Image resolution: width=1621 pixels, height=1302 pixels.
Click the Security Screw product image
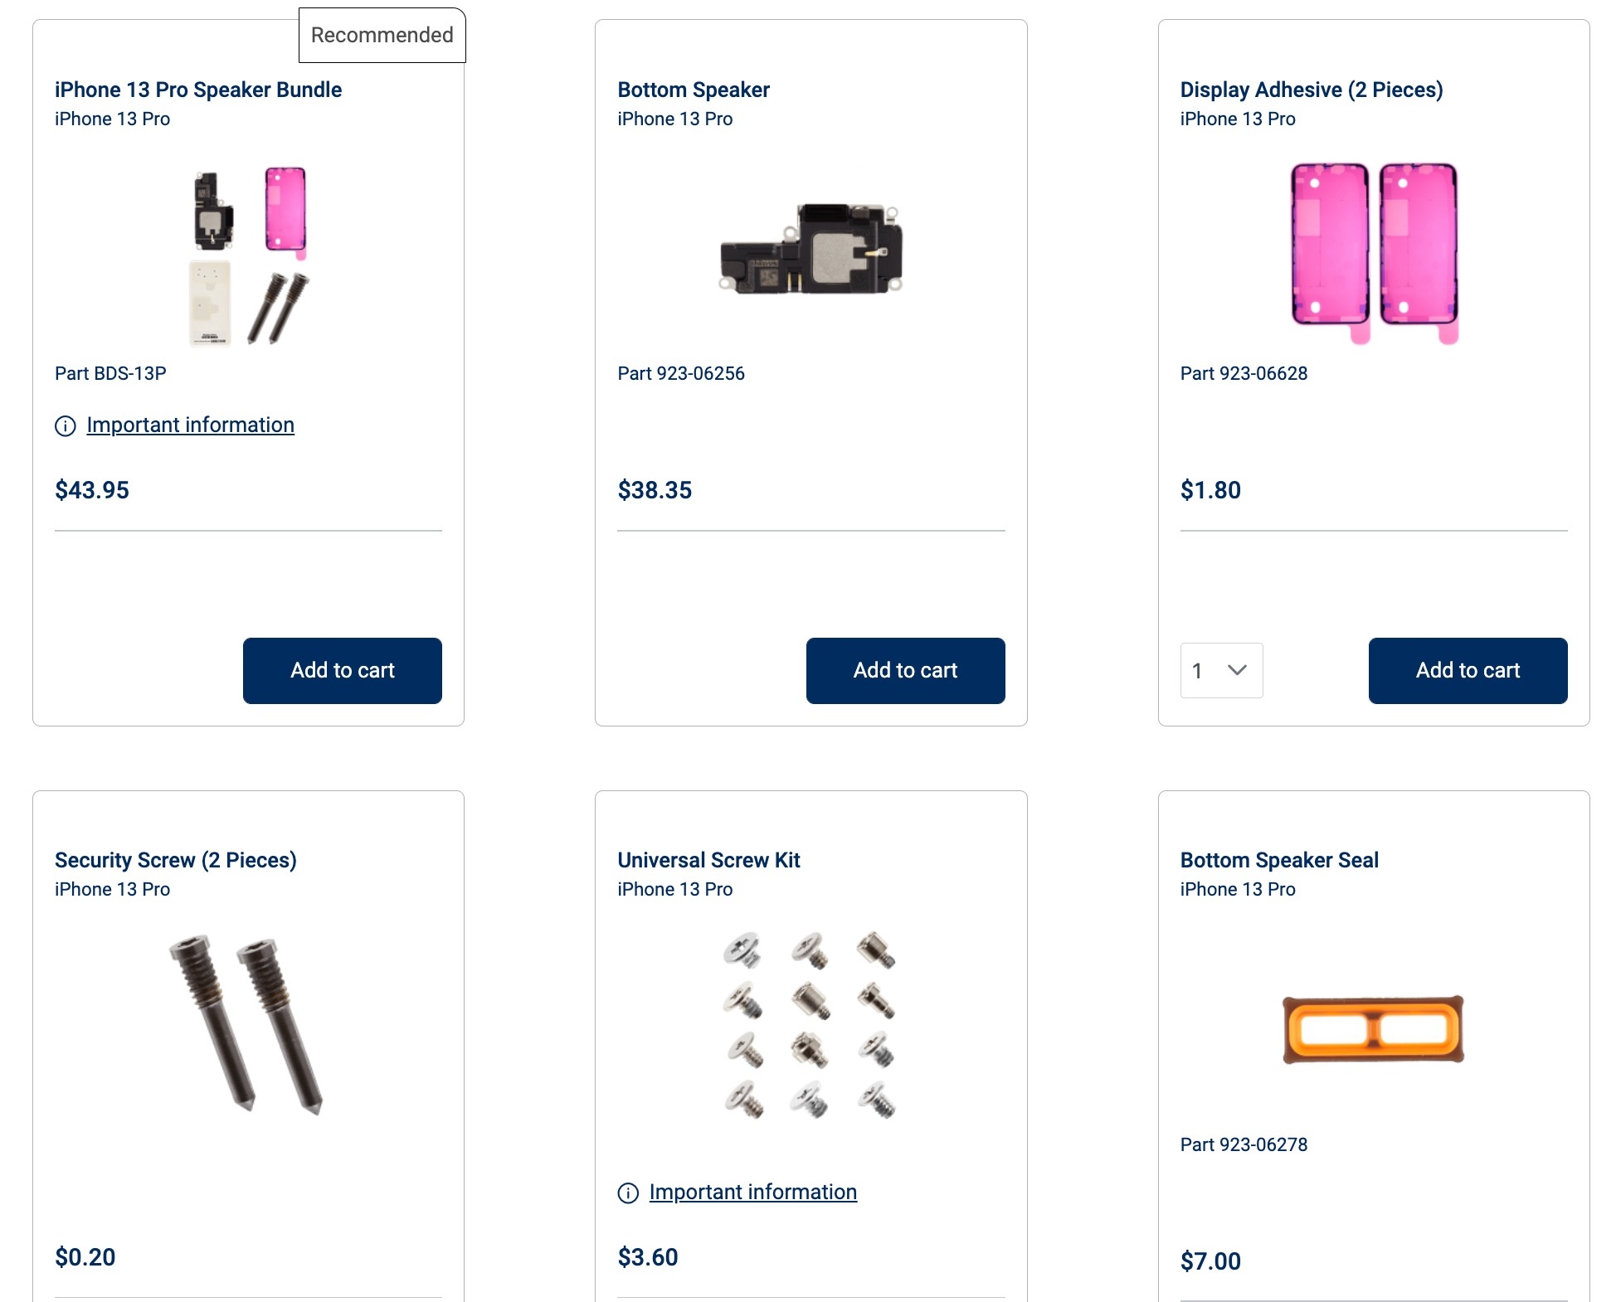pos(246,1024)
